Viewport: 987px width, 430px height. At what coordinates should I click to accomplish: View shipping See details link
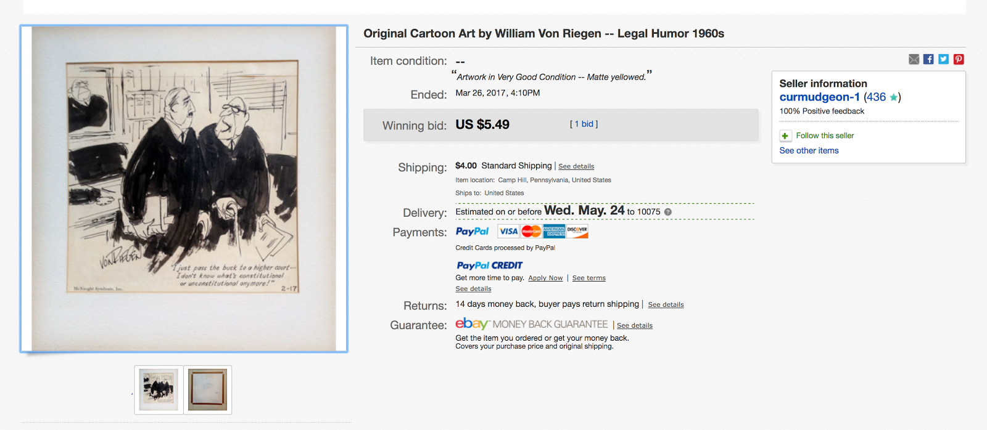coord(576,166)
